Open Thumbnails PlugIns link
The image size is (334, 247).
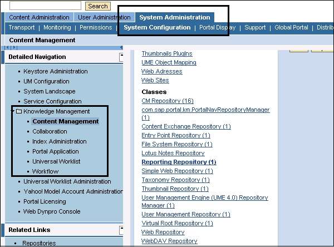click(x=167, y=53)
